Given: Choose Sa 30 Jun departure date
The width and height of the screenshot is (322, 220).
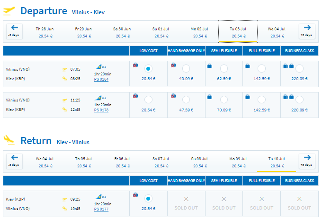Looking at the screenshot, I should tap(122, 32).
